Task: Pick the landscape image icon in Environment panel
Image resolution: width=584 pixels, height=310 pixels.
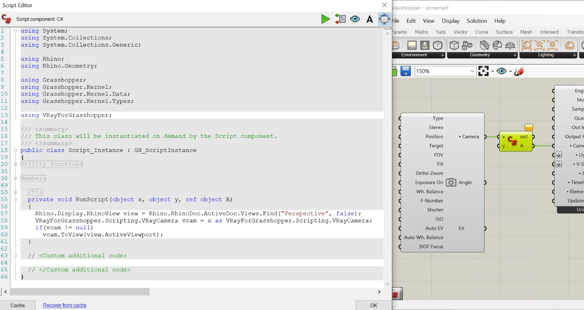Action: pos(412,45)
